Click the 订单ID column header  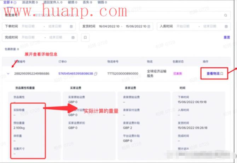click(x=63, y=61)
